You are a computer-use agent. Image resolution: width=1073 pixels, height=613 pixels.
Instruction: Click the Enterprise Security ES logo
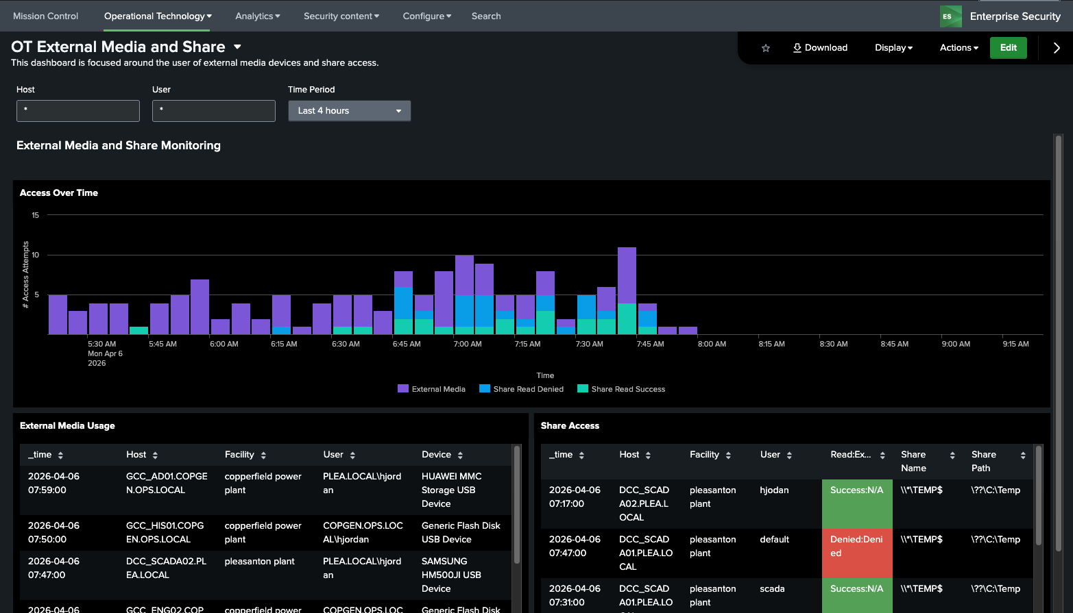click(x=950, y=16)
